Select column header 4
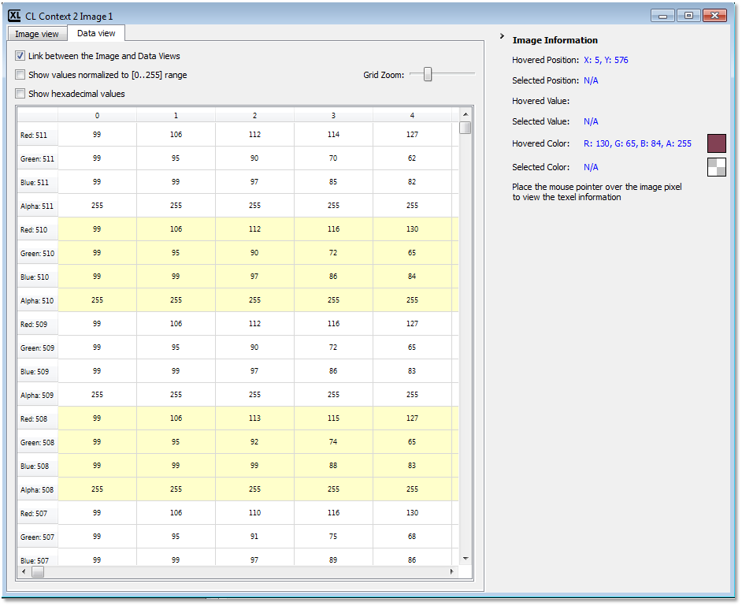742x606 pixels. (x=412, y=115)
